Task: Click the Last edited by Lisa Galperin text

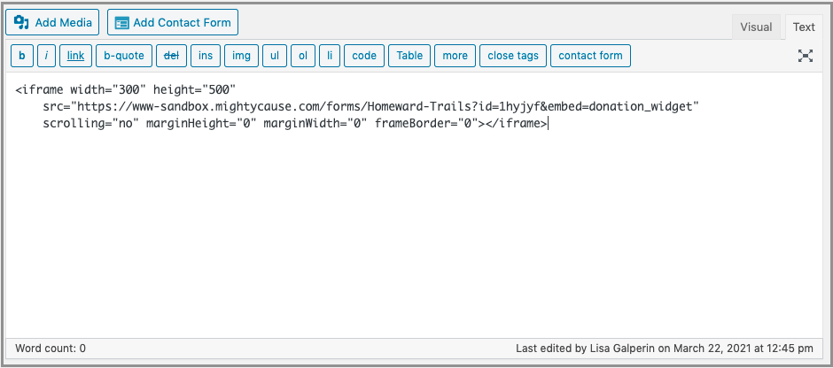Action: tap(664, 349)
